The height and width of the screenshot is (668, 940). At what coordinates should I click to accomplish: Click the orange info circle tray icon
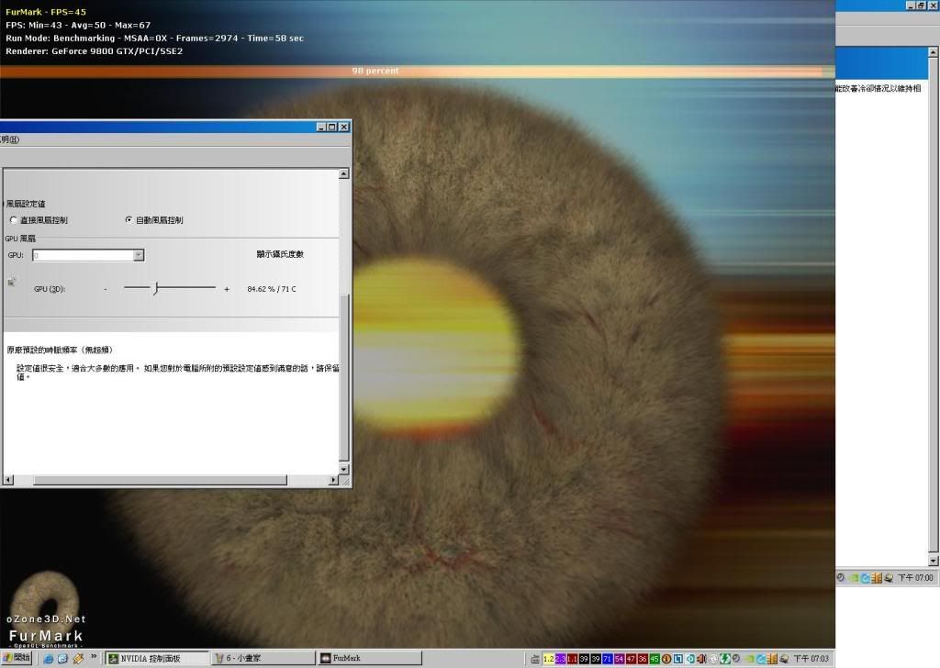click(x=666, y=659)
